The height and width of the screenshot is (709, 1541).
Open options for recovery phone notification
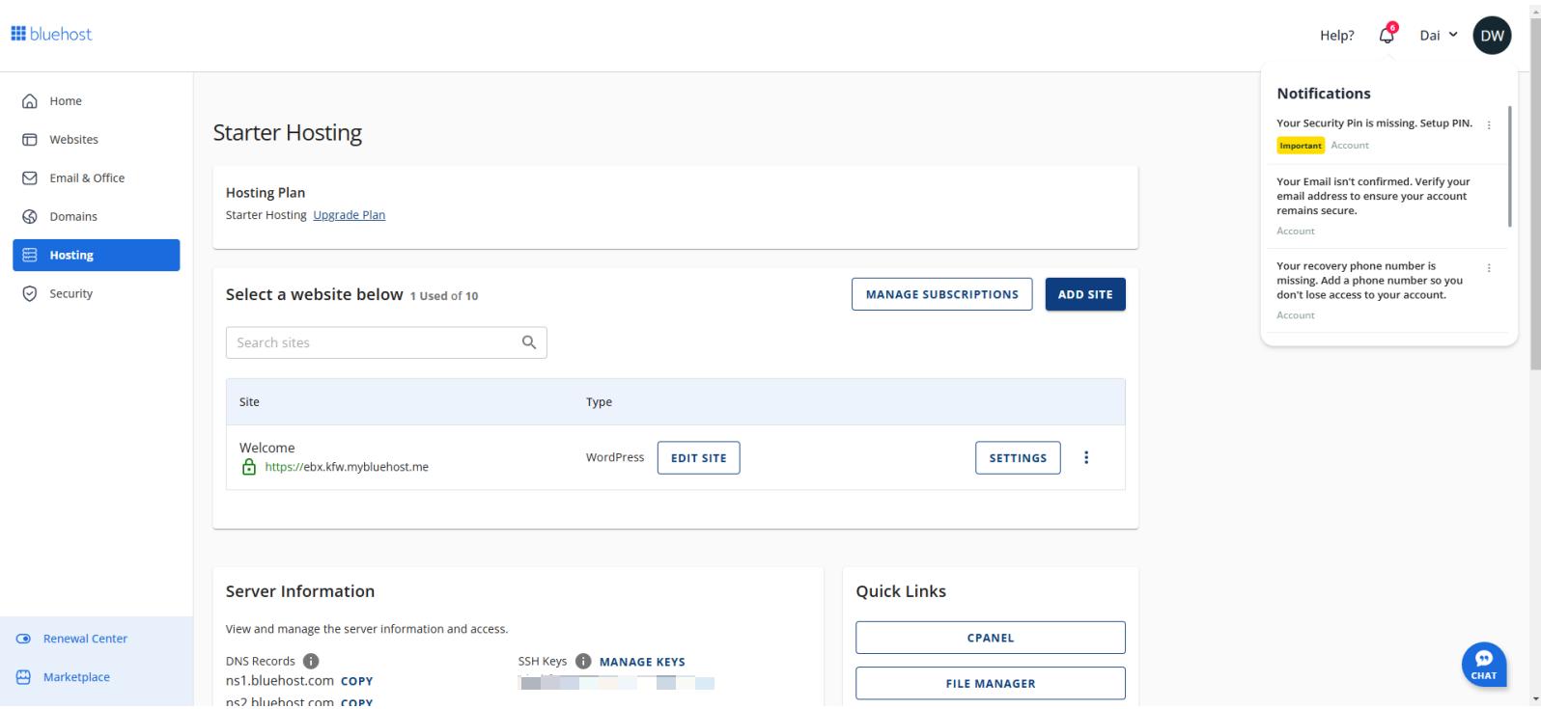(x=1488, y=268)
